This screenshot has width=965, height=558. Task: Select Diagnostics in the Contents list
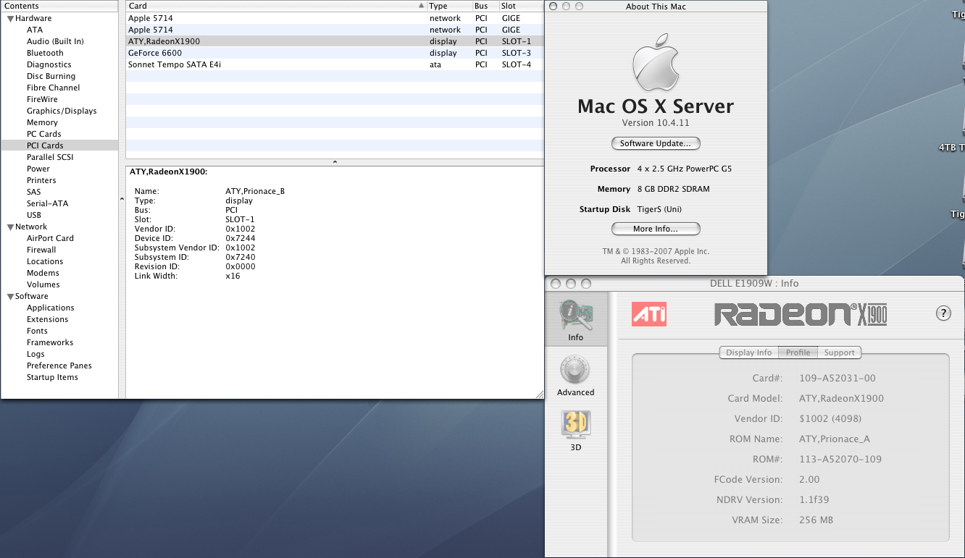(x=49, y=64)
